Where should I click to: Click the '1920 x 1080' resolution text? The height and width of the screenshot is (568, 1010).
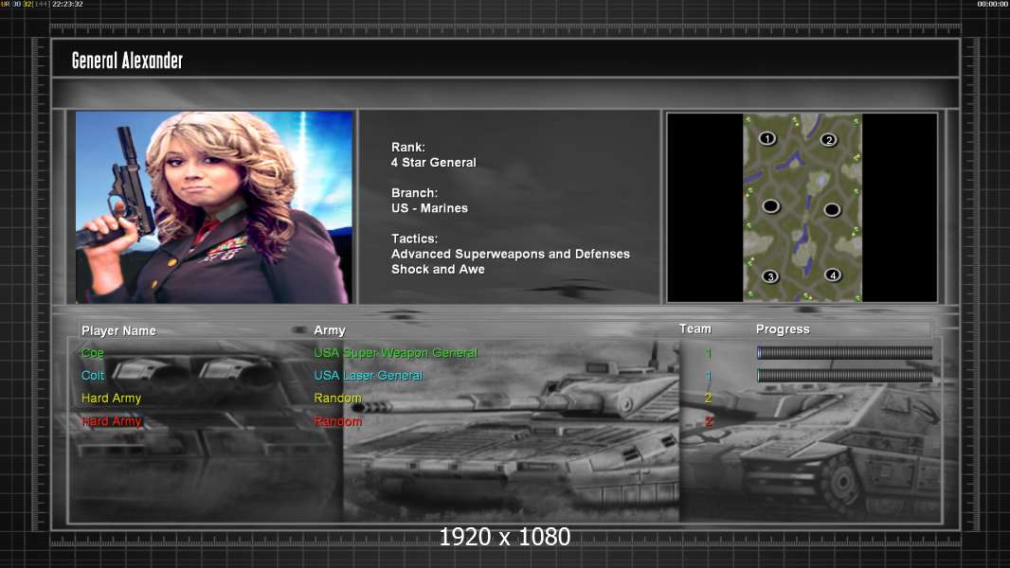(x=504, y=537)
